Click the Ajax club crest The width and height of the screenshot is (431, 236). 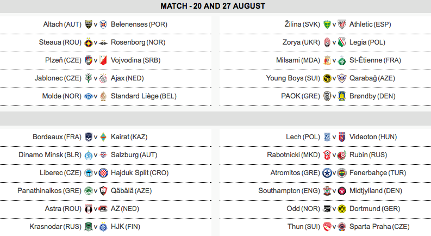(103, 78)
